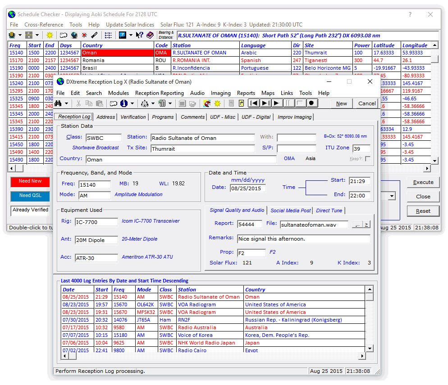448x385 pixels.
Task: Activate the What's This pointer help icon
Action: click(x=139, y=35)
